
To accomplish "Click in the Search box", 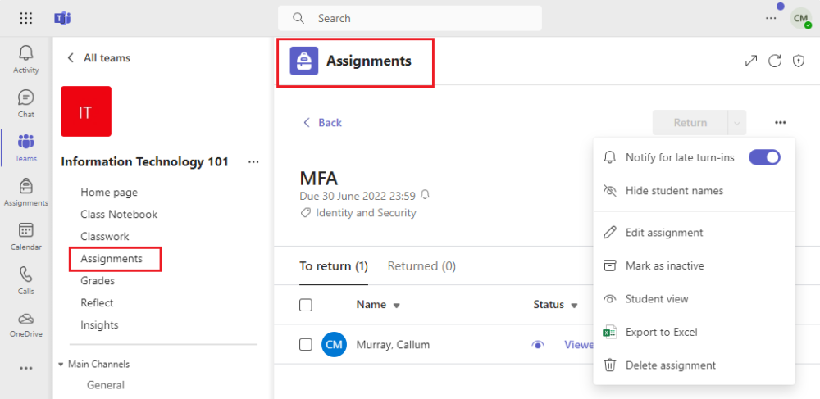I will click(x=409, y=18).
